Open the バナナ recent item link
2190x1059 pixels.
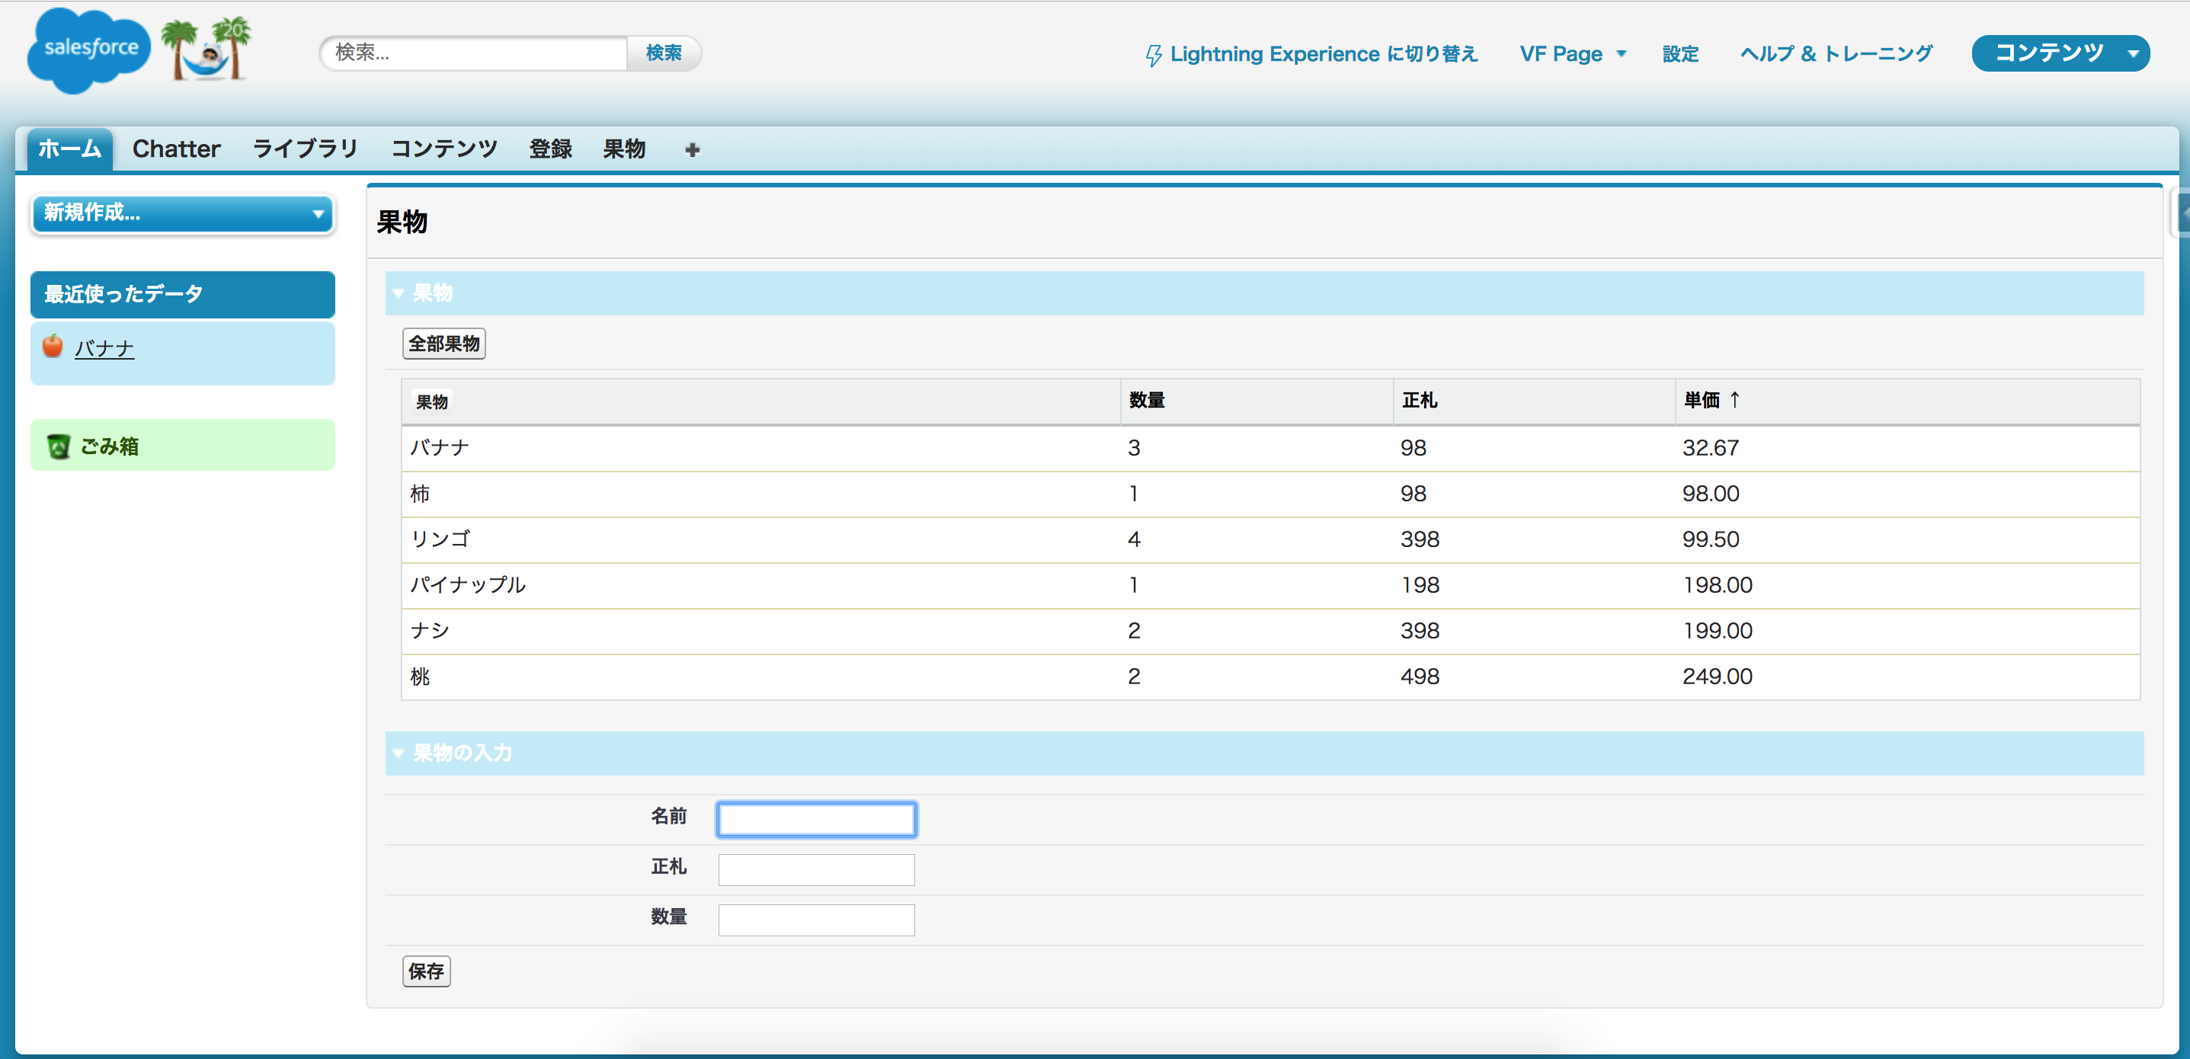point(104,349)
